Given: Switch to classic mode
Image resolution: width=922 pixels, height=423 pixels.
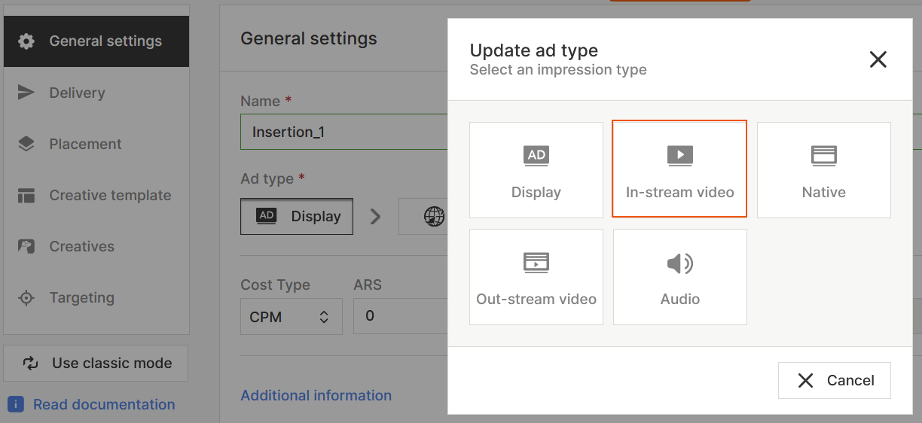Looking at the screenshot, I should tap(96, 364).
